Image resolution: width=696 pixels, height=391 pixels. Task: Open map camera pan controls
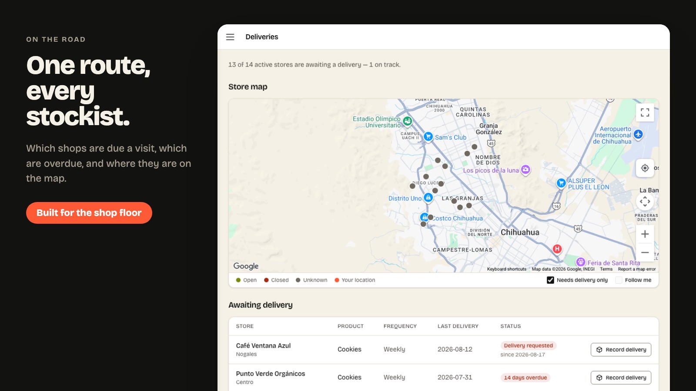(645, 201)
